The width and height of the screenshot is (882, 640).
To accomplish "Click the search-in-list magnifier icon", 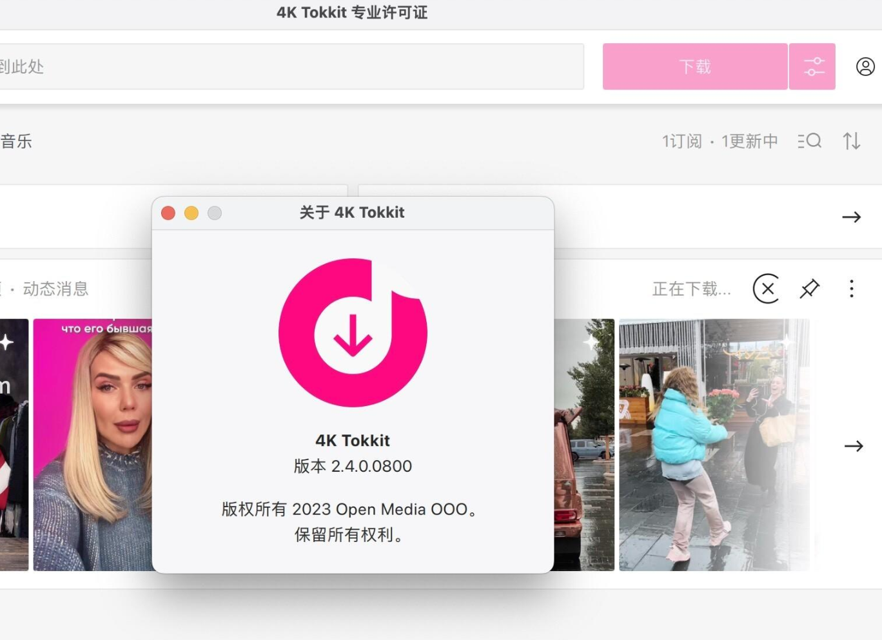I will point(810,141).
